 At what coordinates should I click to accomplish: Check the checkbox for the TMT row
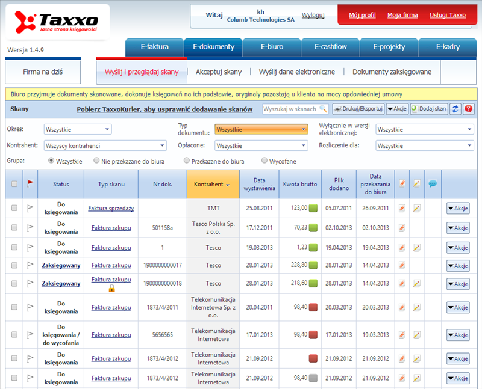pos(14,208)
